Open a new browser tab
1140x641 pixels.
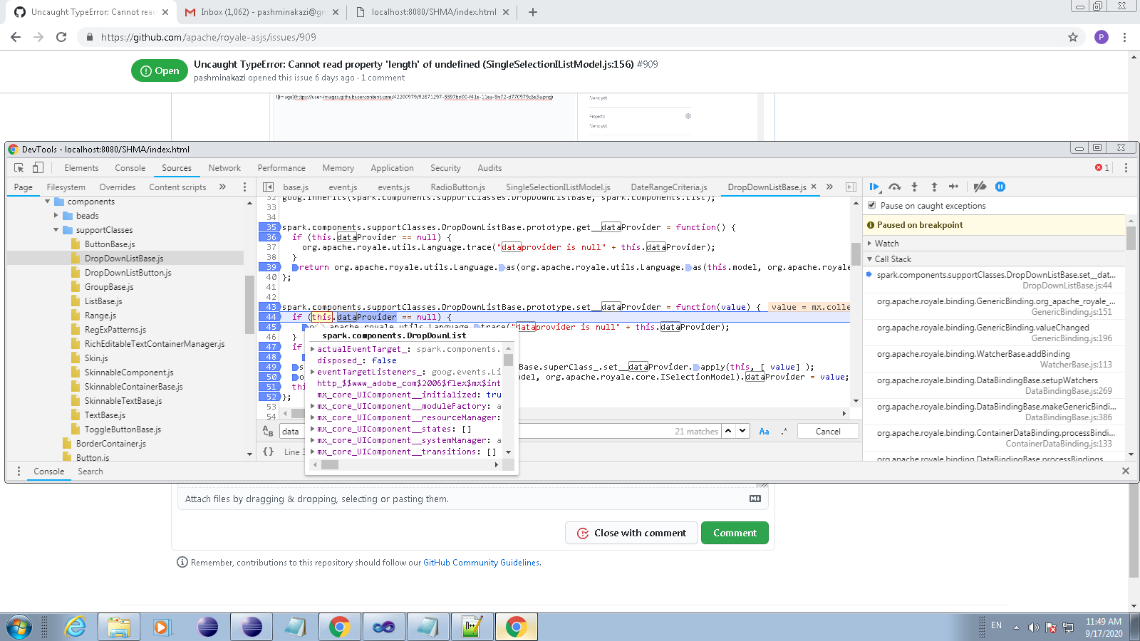tap(532, 12)
